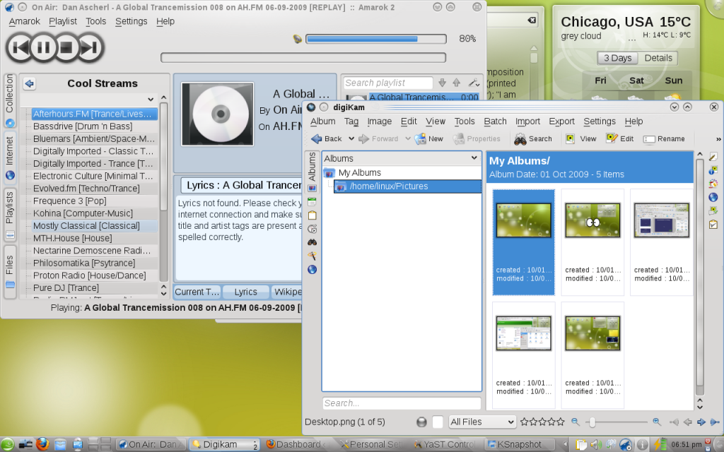Switch to the Internet sidebar tab
Screen dimensions: 724x452
[10, 157]
